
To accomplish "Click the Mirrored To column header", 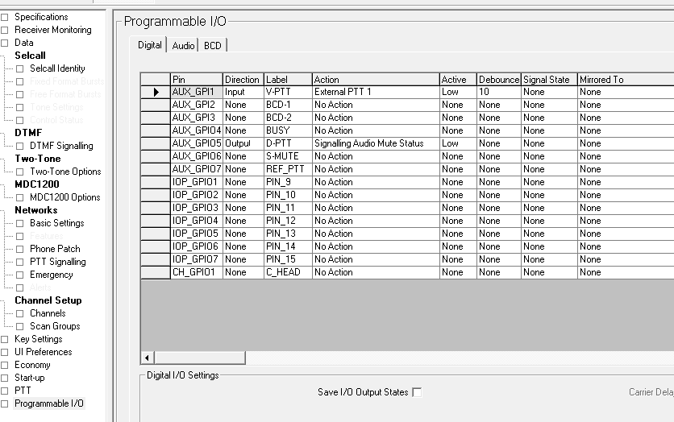I will tap(624, 79).
